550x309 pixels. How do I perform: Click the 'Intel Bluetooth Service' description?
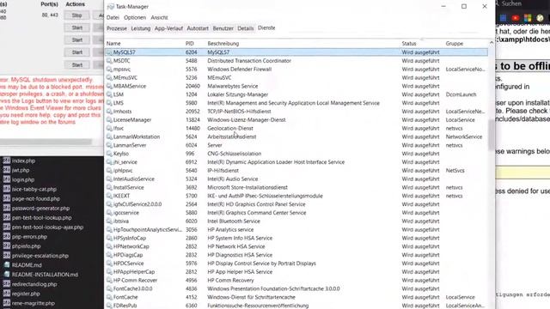point(234,221)
